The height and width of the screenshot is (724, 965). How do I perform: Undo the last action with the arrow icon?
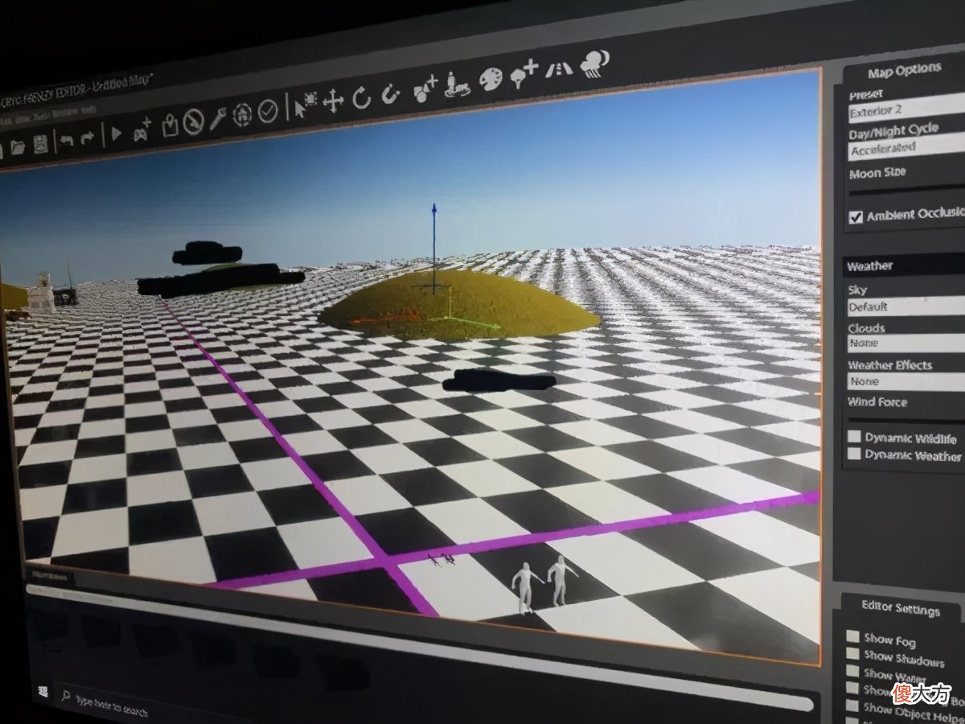pos(67,139)
